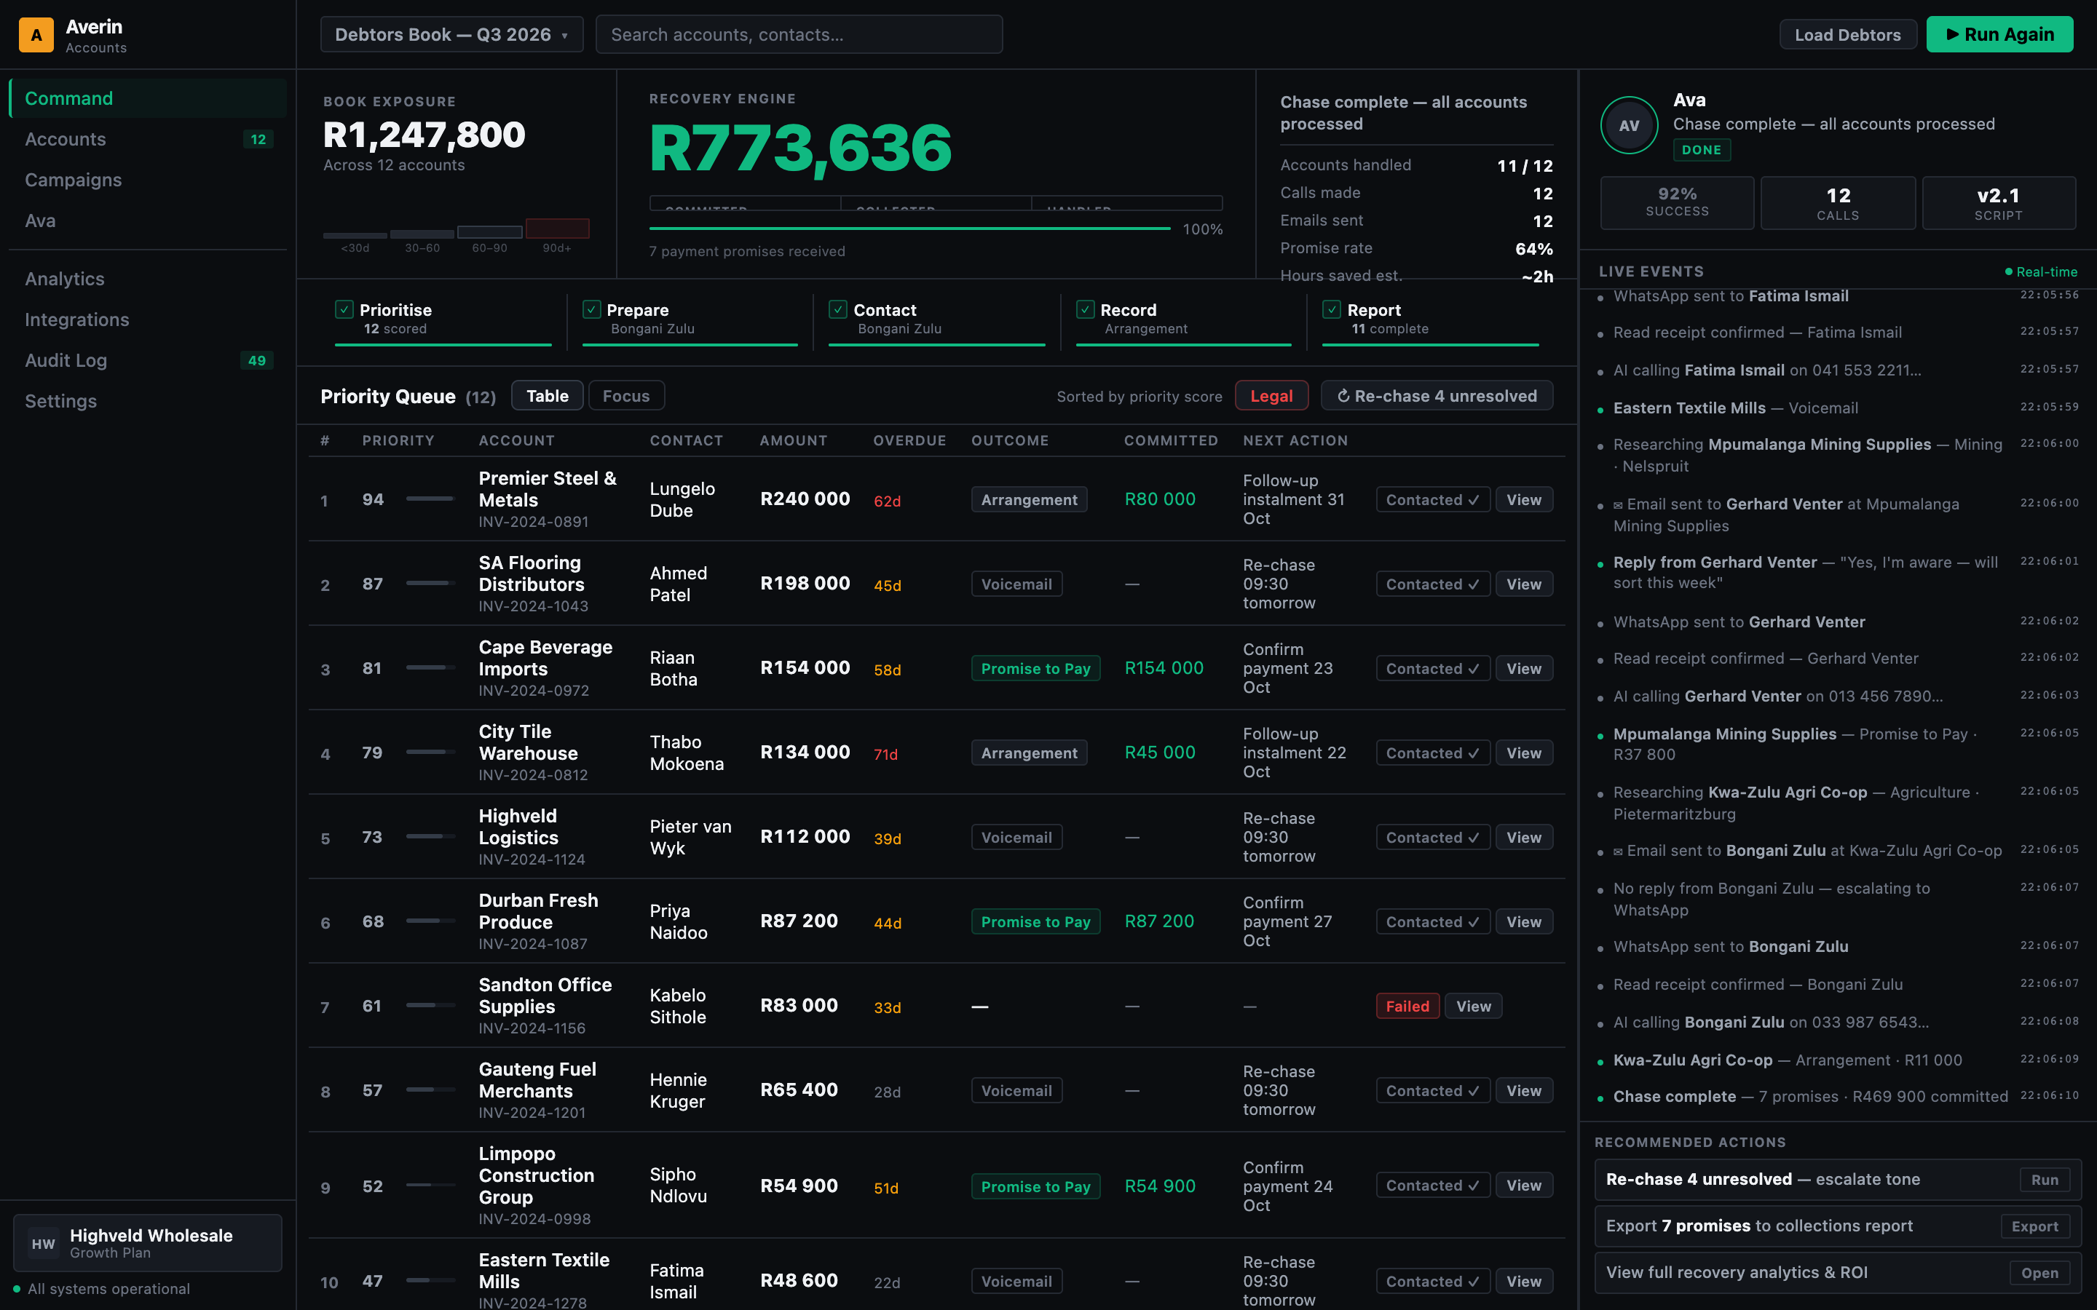Click the R198 000 amount for SA Flooring
2097x1310 pixels.
(805, 583)
